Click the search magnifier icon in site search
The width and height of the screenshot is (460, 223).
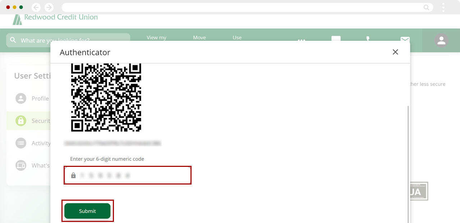[x=13, y=40]
